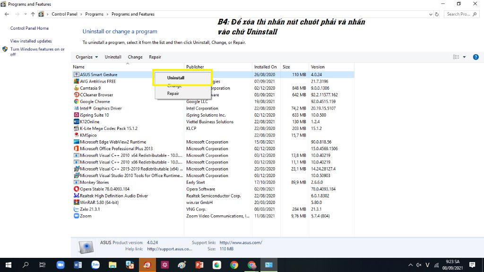484x272 pixels.
Task: Select the WinRAR 5.80 icon
Action: tap(76, 203)
